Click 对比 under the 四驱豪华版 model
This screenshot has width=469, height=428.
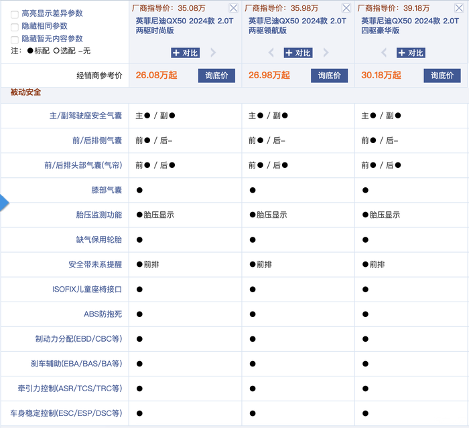point(411,53)
